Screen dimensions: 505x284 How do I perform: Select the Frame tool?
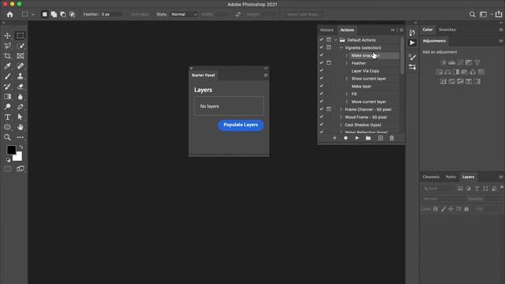point(21,56)
